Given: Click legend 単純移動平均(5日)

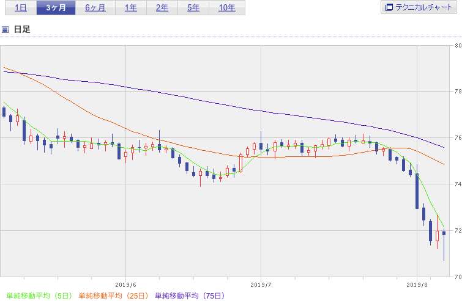Looking at the screenshot, I should coord(39,296).
